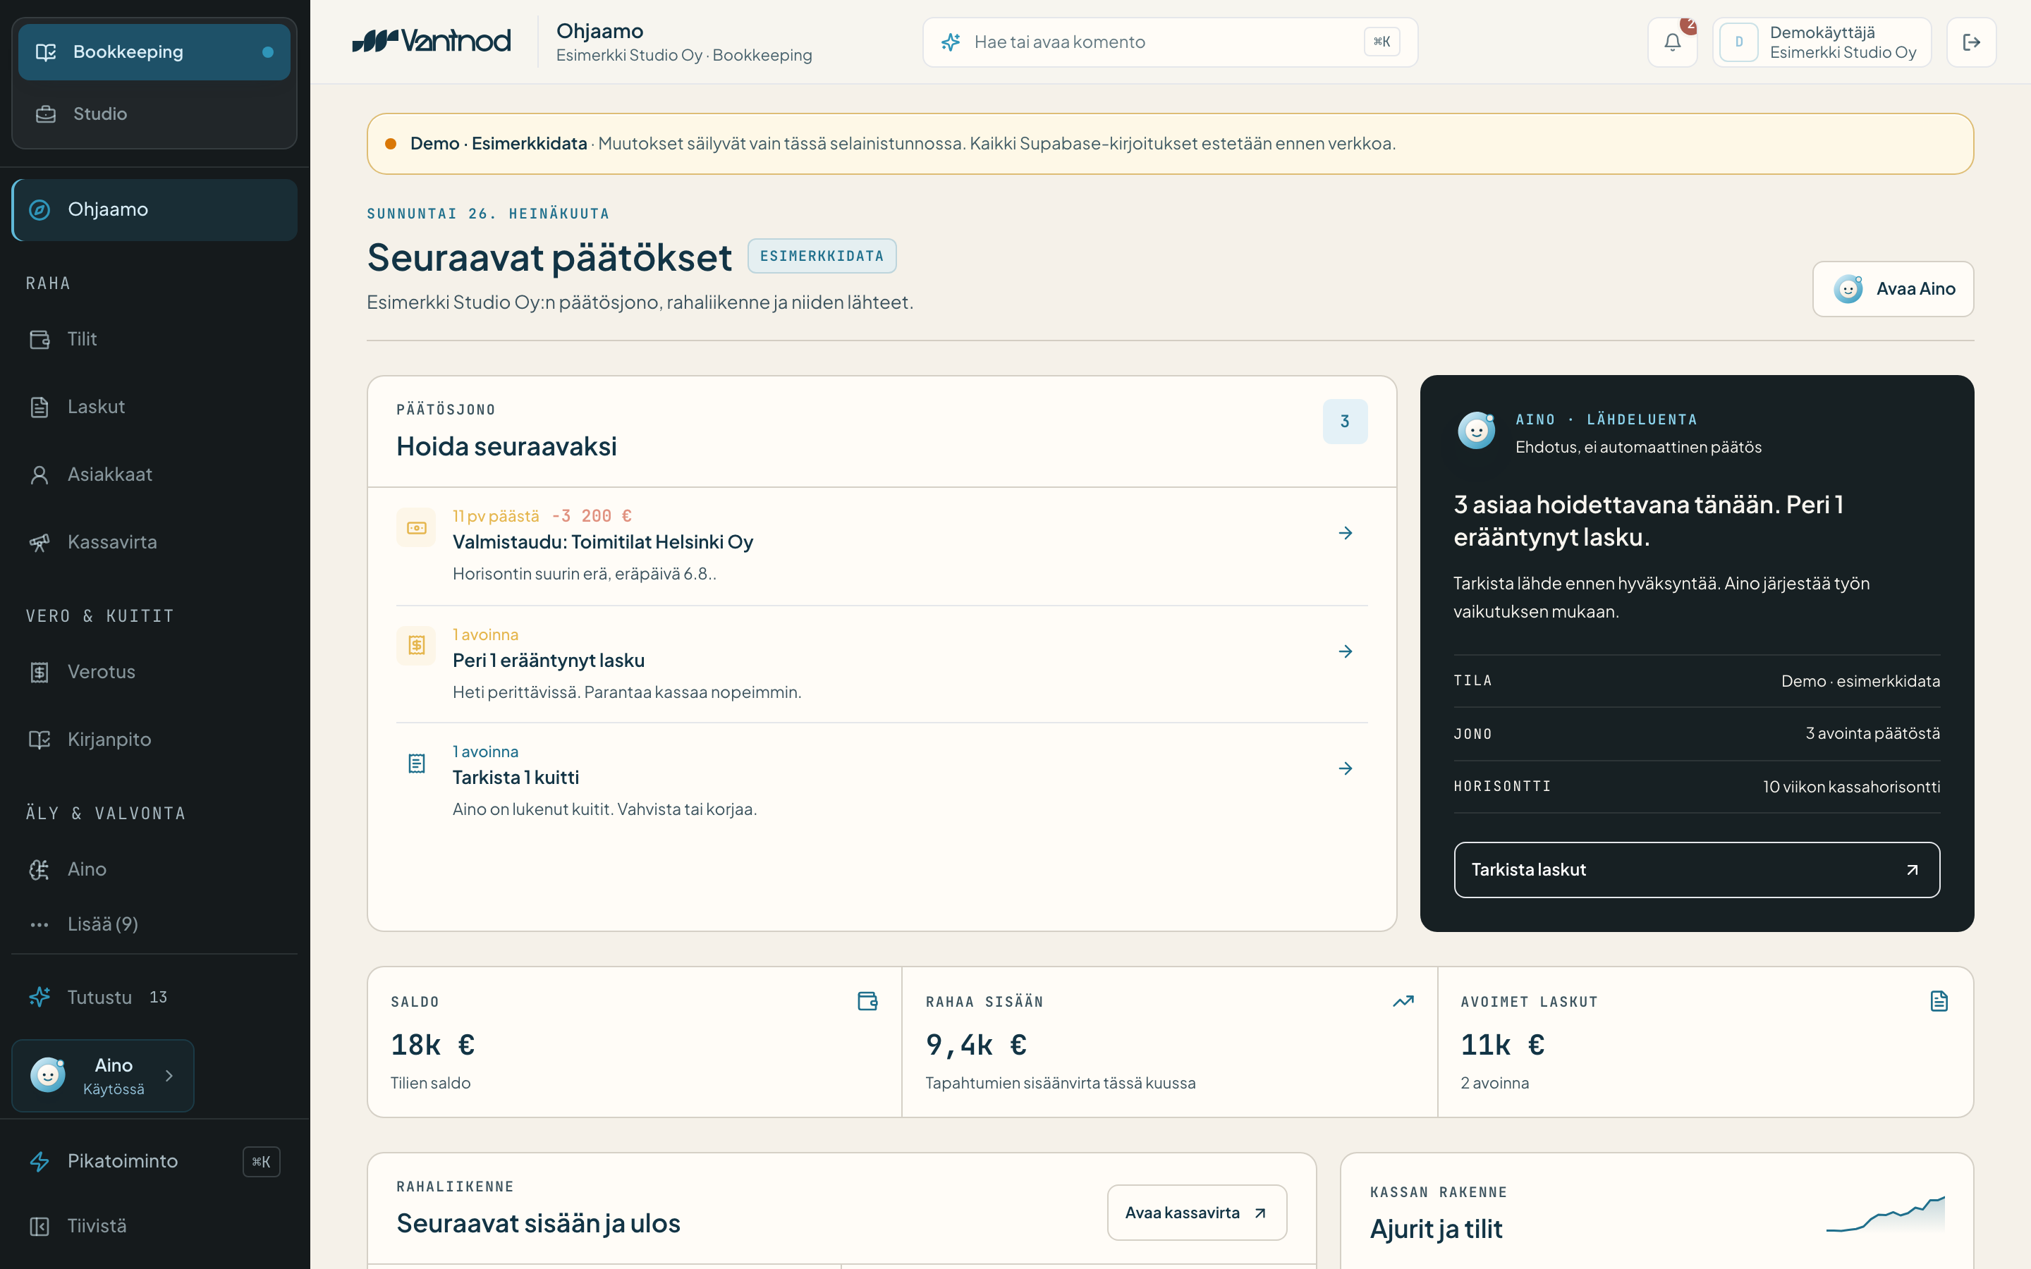Open Laskut in sidebar
The width and height of the screenshot is (2031, 1269).
coord(154,407)
